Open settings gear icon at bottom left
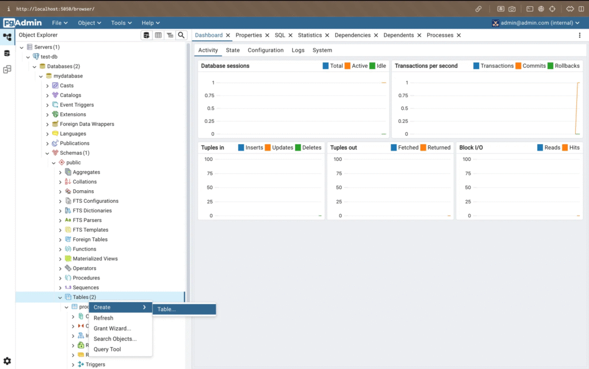Image resolution: width=589 pixels, height=369 pixels. [x=7, y=361]
